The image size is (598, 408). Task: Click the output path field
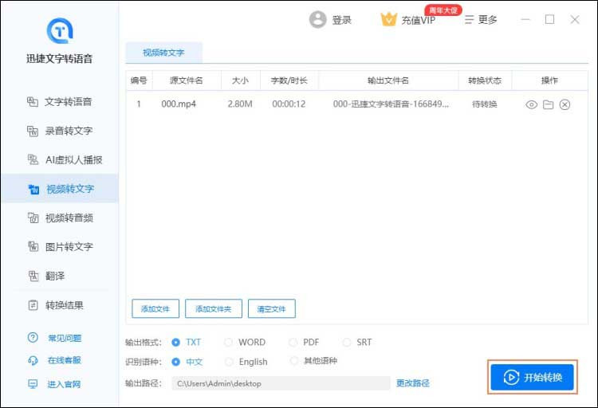tap(281, 383)
